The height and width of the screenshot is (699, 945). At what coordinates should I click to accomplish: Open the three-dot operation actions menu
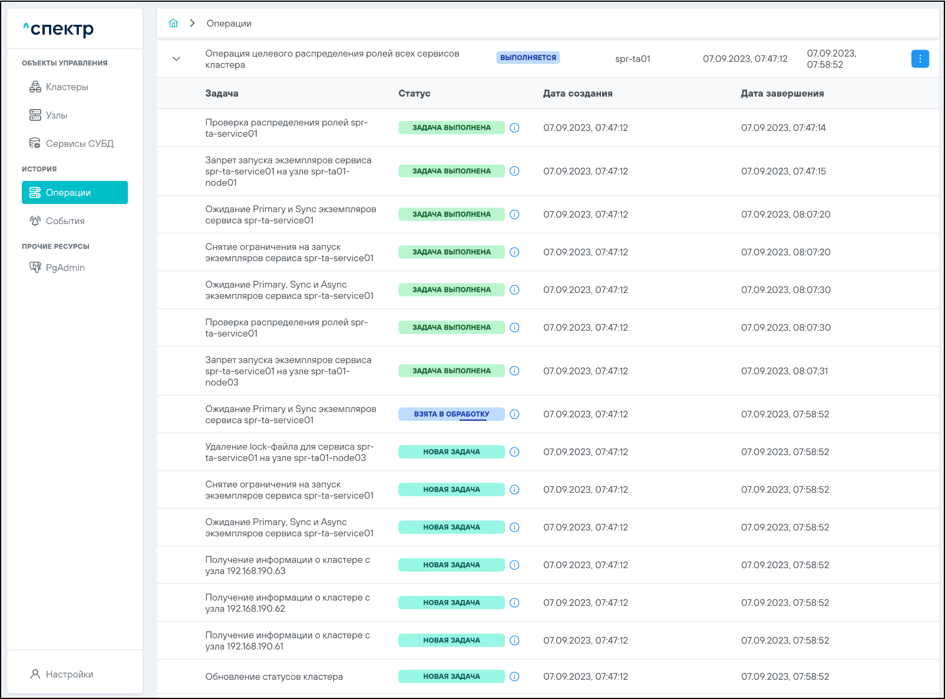(x=920, y=59)
